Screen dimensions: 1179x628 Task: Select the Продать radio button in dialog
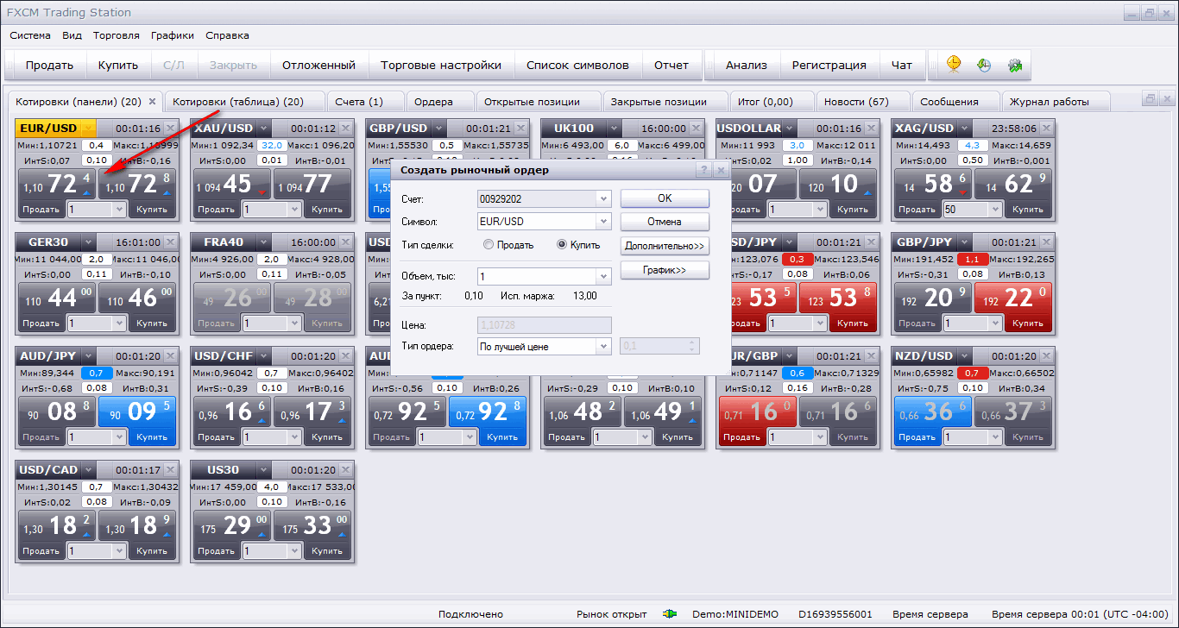489,245
